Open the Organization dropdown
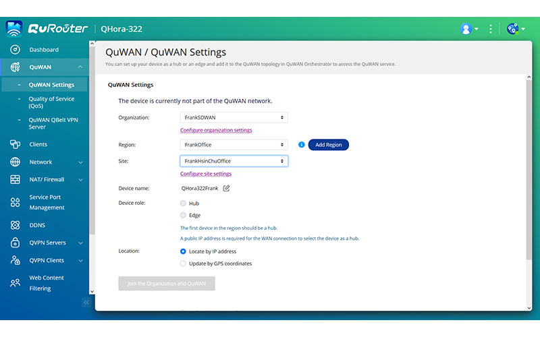 (234, 117)
